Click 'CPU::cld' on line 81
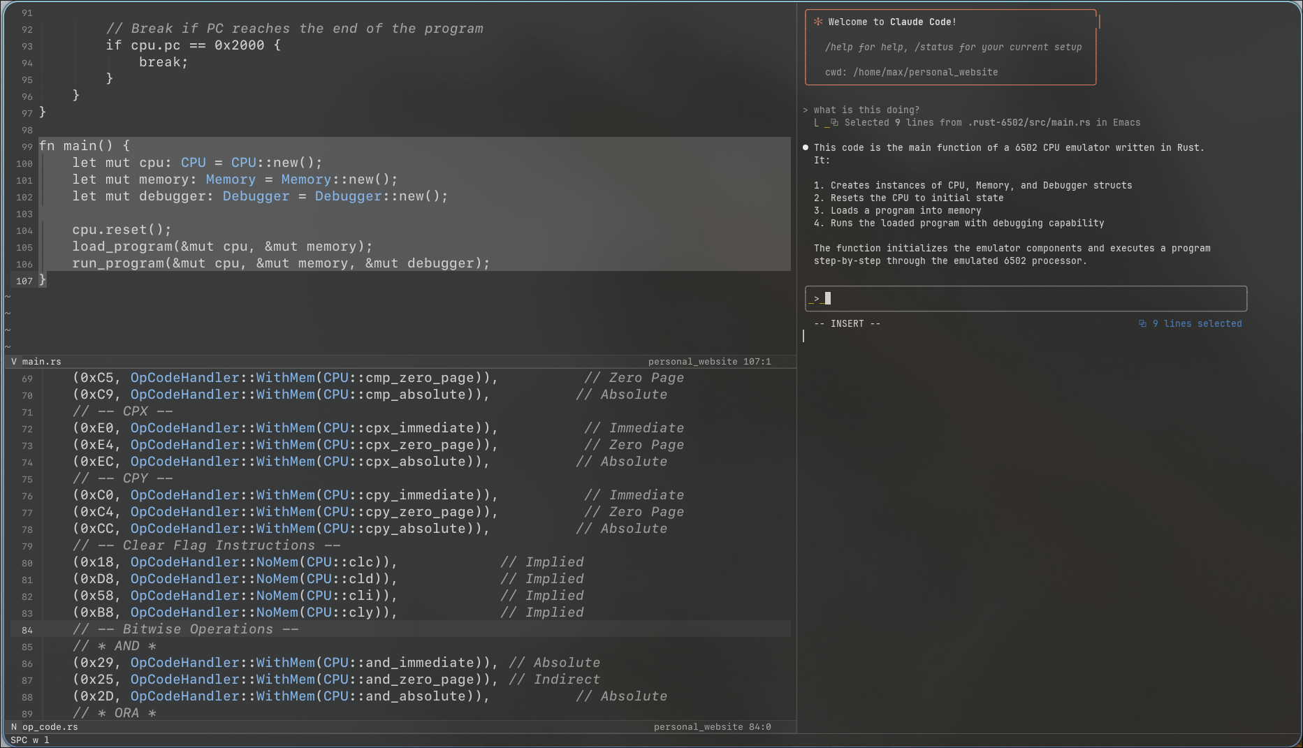This screenshot has width=1303, height=748. (x=340, y=578)
